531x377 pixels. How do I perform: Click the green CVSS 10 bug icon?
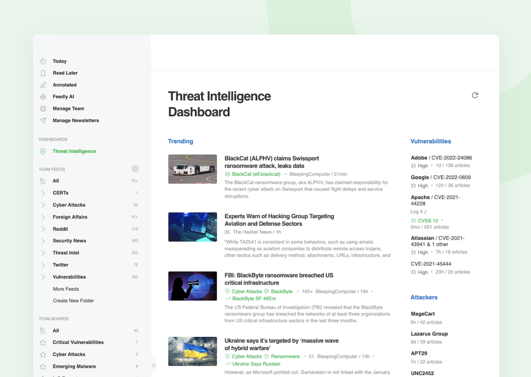413,221
